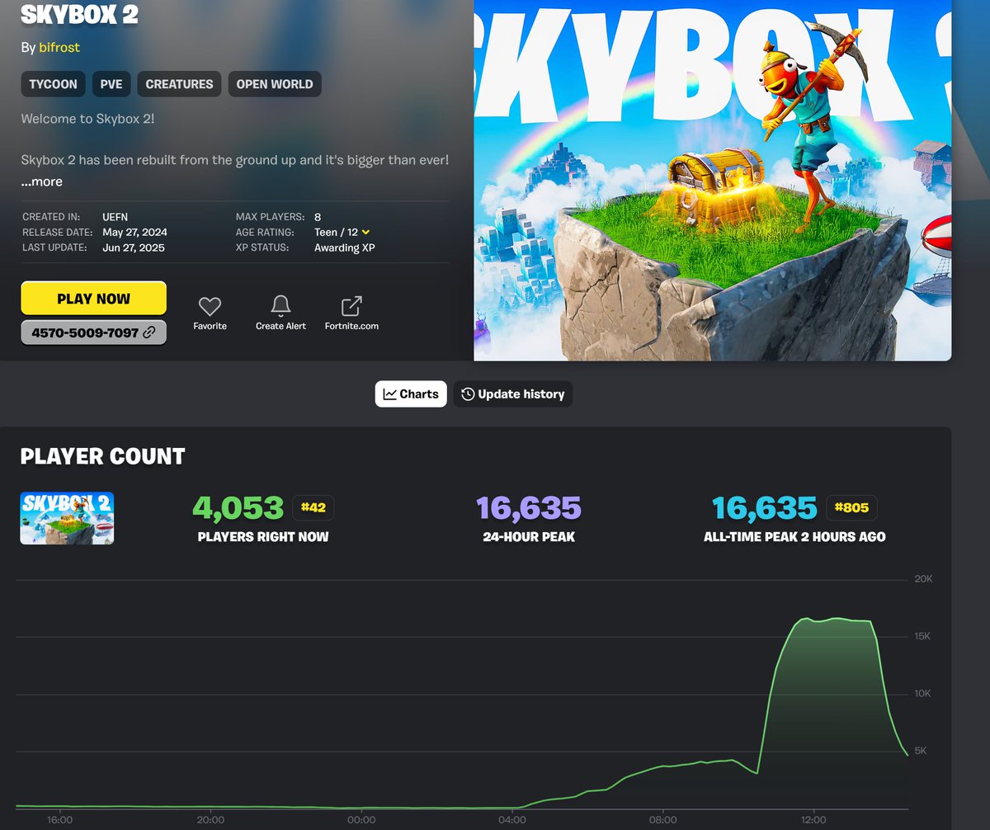The image size is (990, 830).
Task: Click the CREATURES tag
Action: (x=179, y=83)
